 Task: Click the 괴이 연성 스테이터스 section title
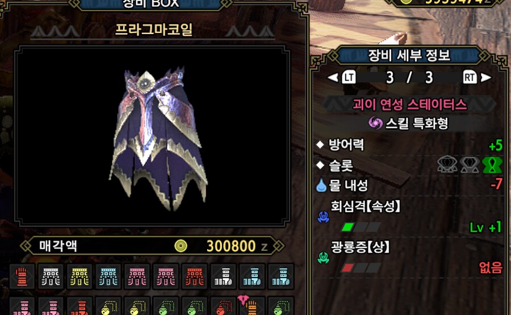[x=409, y=104]
